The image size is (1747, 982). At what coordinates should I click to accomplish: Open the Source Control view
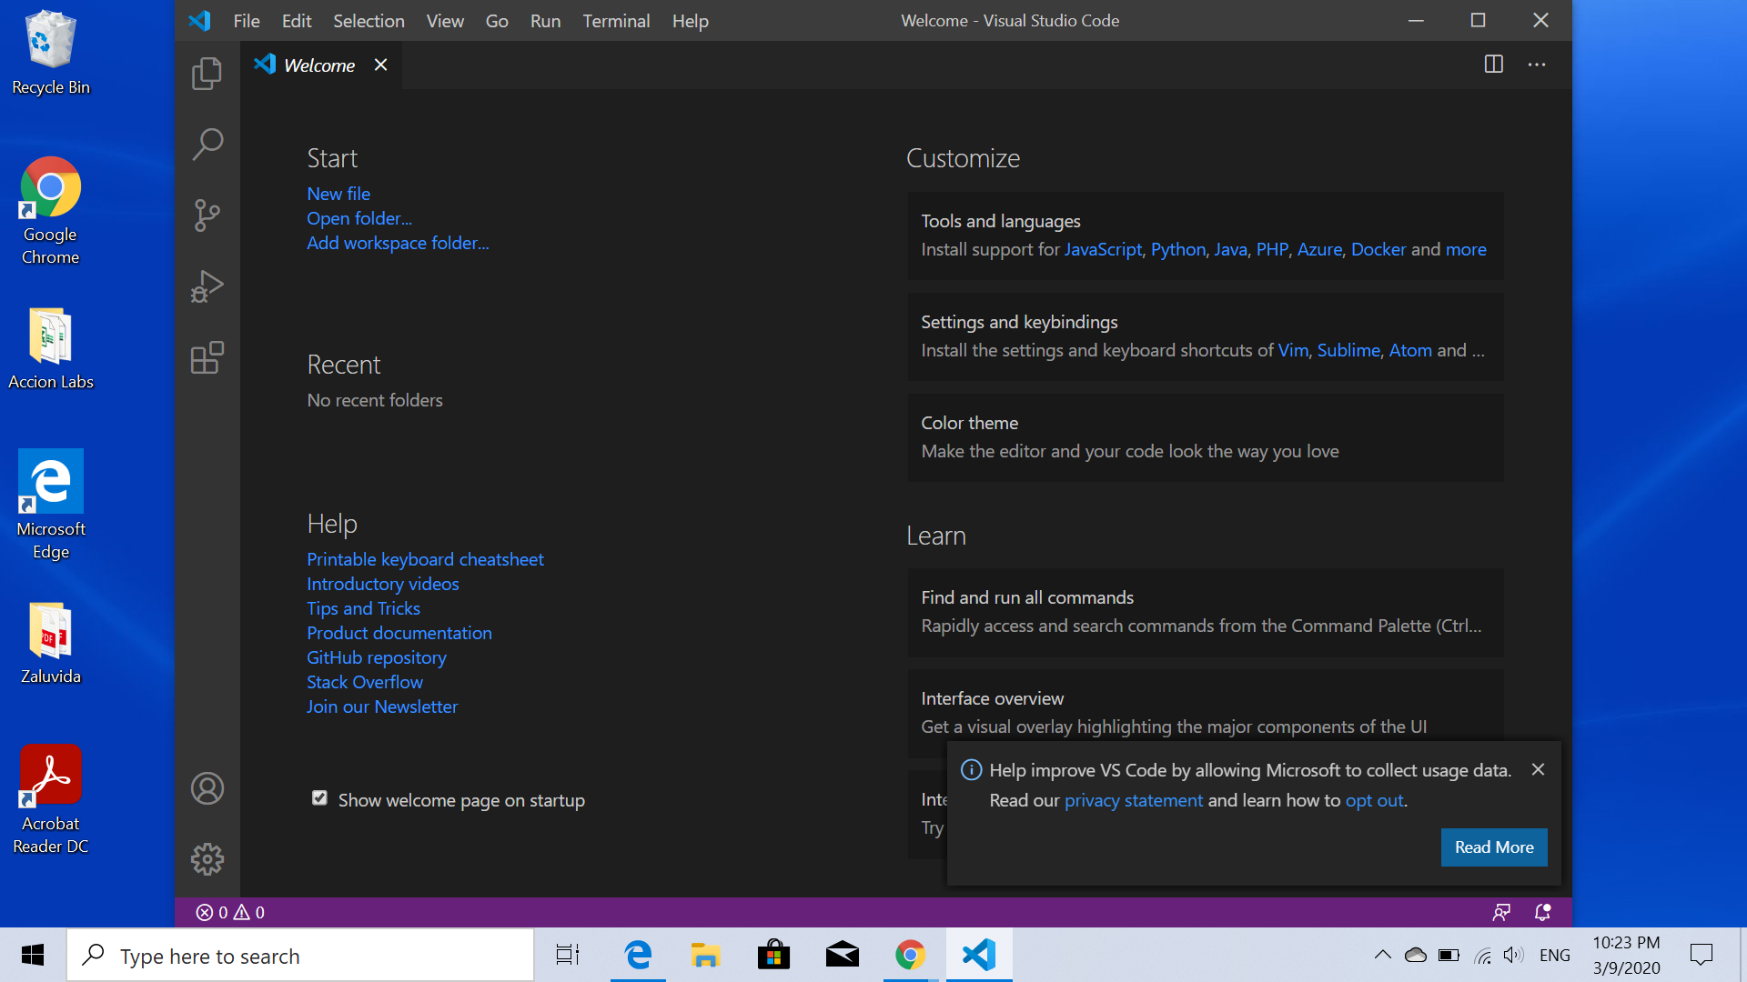(207, 215)
